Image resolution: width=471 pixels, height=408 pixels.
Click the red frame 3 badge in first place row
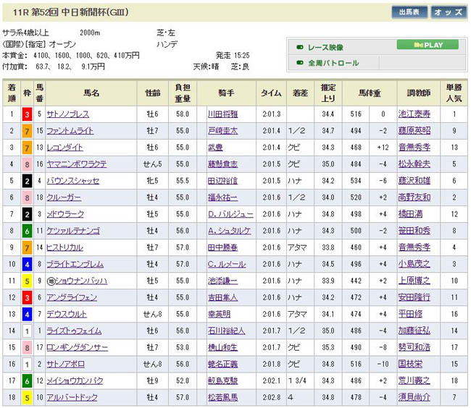27,114
